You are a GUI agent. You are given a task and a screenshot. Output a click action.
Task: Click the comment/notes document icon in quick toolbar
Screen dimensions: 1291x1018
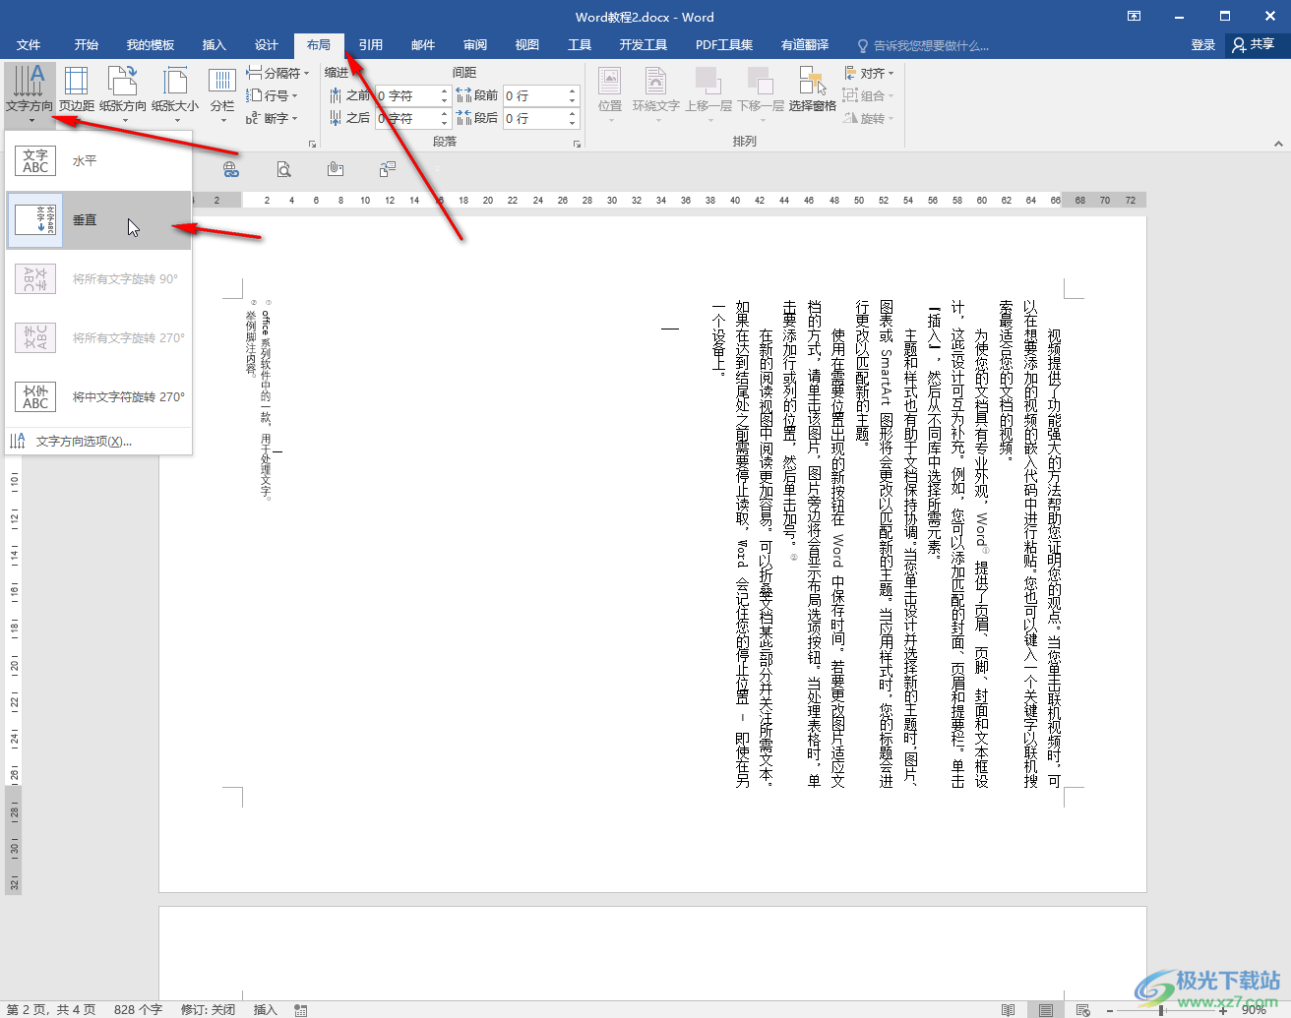(388, 169)
